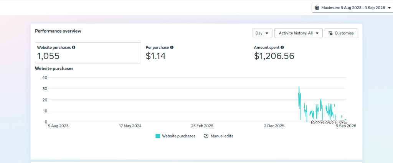Open the date range picker
Screen dimensions: 393x163
pyautogui.click(x=352, y=8)
